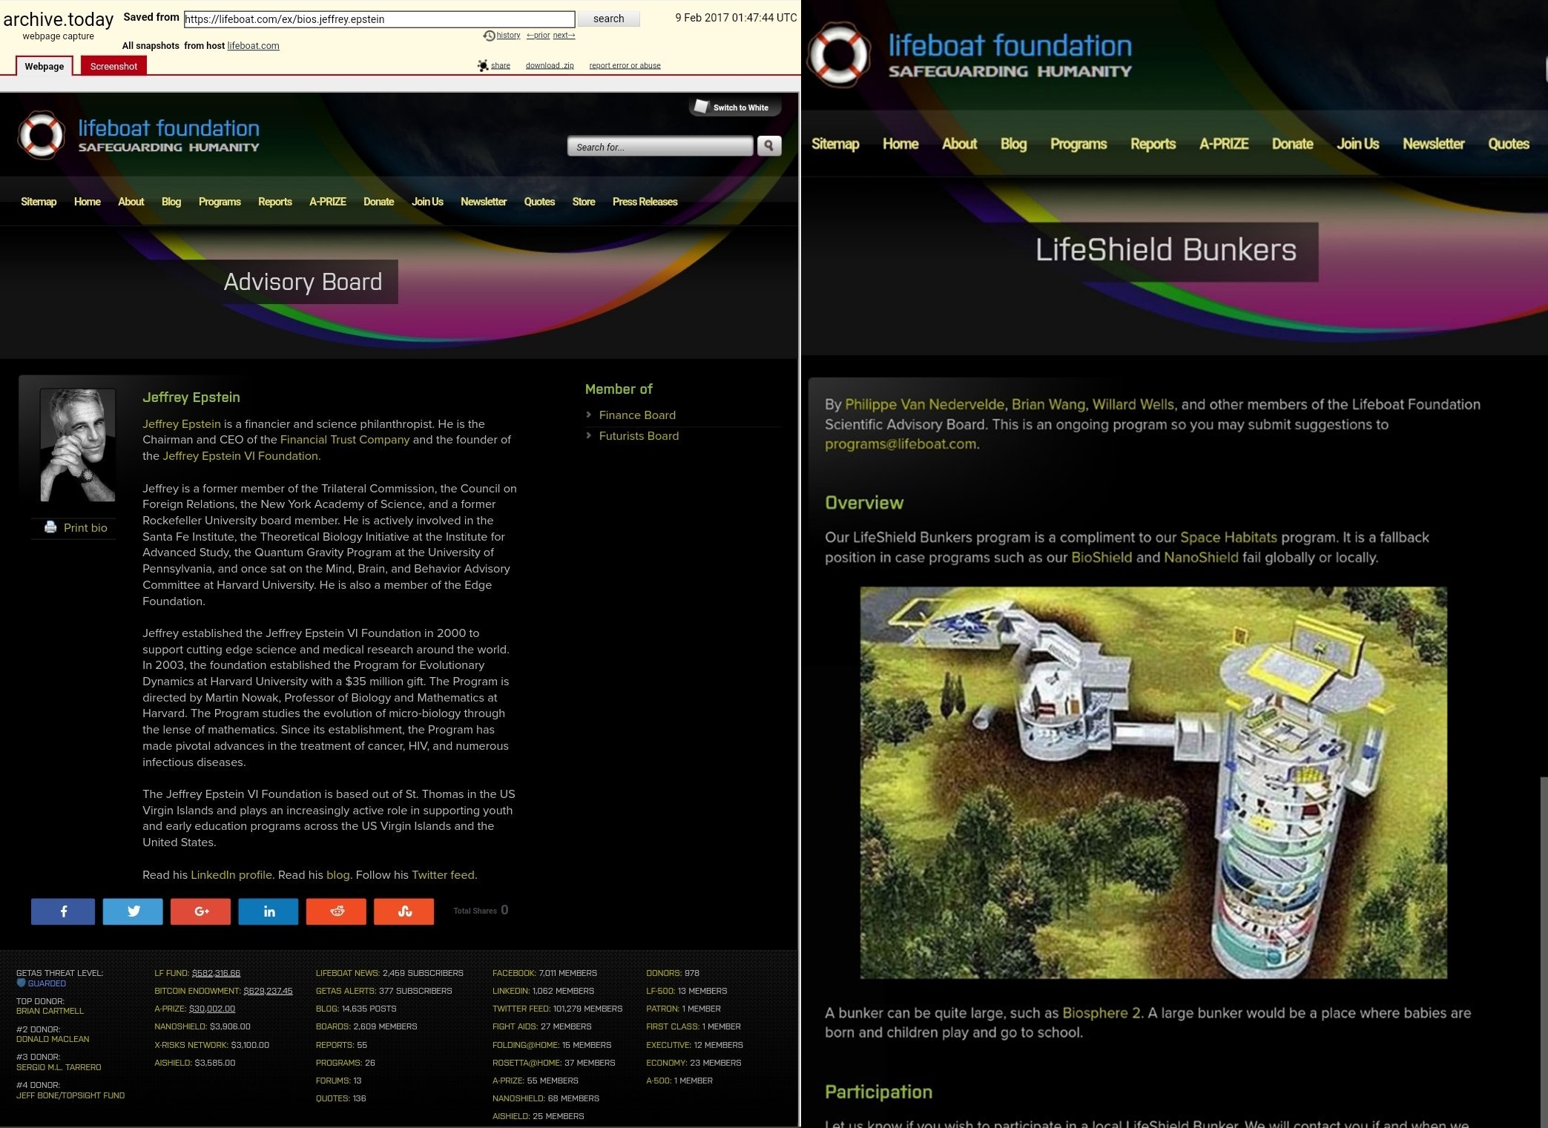
Task: Share page via Facebook button
Action: point(63,911)
